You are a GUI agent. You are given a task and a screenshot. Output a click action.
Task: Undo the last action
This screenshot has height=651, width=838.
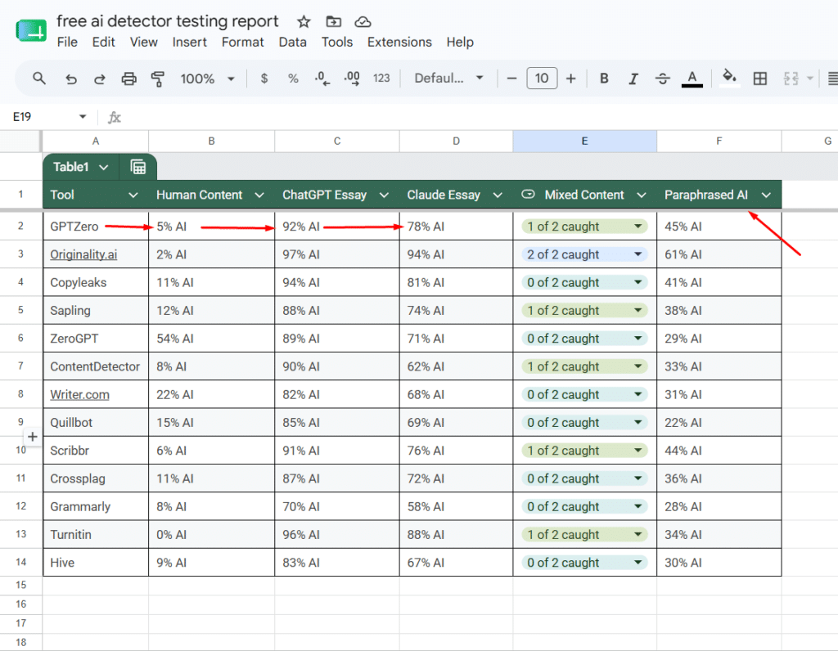pos(70,79)
